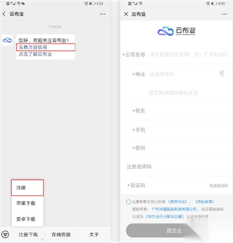Tap the 云布业 cloud avatar in chat
The image size is (233, 243).
tap(7, 40)
